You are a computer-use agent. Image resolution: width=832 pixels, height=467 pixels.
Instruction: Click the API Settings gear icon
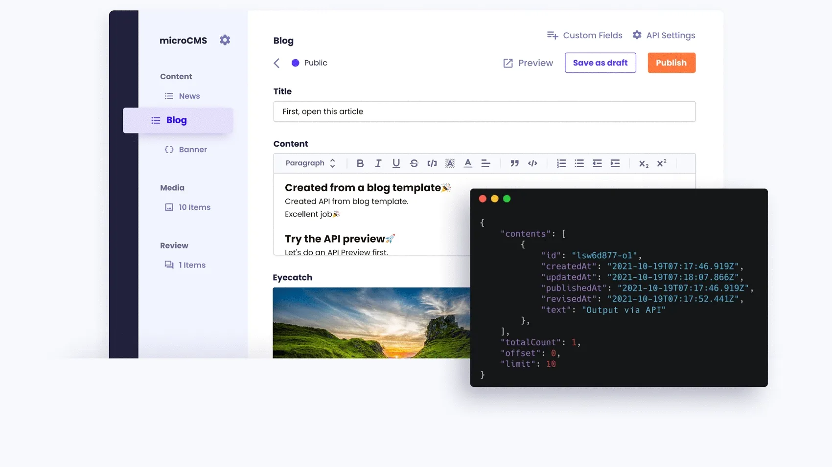[637, 35]
